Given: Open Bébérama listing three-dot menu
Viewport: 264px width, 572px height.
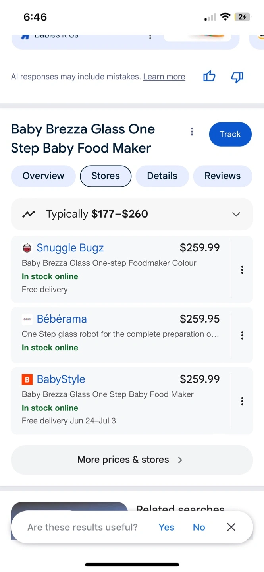Looking at the screenshot, I should click(242, 335).
